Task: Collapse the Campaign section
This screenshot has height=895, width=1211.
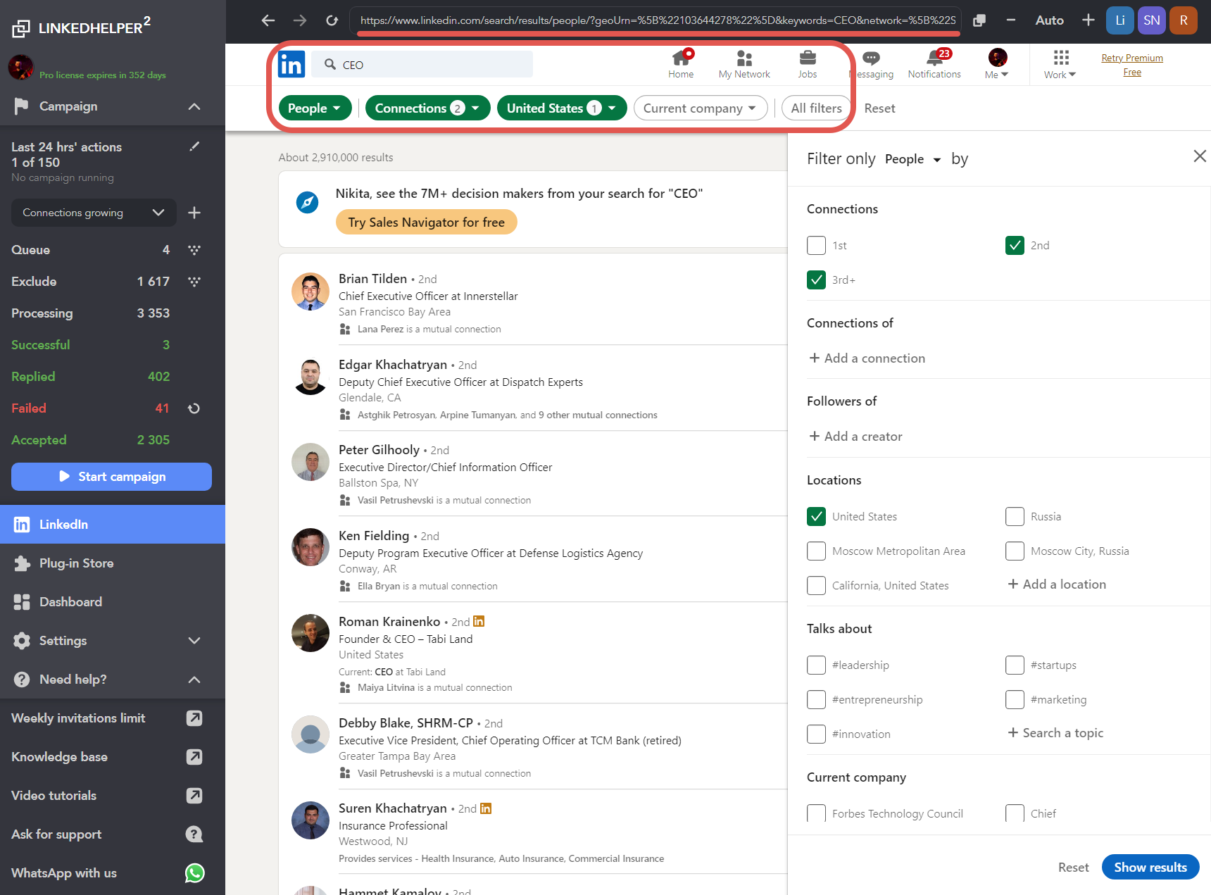Action: tap(195, 106)
